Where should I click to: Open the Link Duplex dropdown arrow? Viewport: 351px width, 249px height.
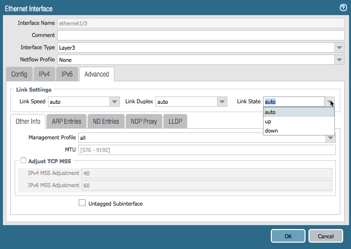point(222,102)
